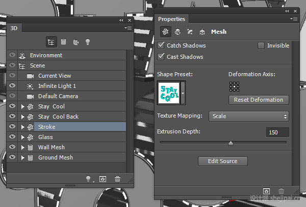The width and height of the screenshot is (306, 207).
Task: Select Default Camera in the list
Action: tap(66, 96)
